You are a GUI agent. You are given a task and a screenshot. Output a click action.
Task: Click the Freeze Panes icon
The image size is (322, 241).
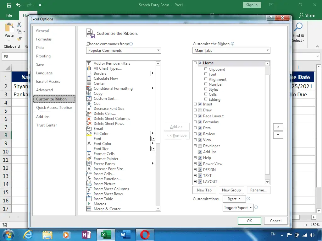89,163
